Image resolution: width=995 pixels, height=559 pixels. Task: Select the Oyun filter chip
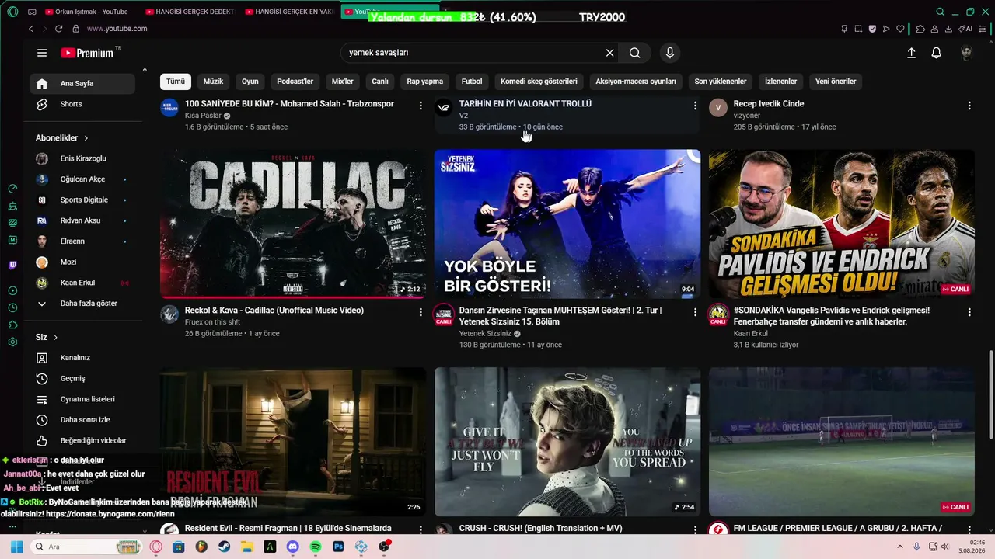pos(250,82)
